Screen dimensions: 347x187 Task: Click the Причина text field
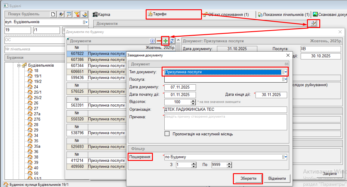(226, 122)
